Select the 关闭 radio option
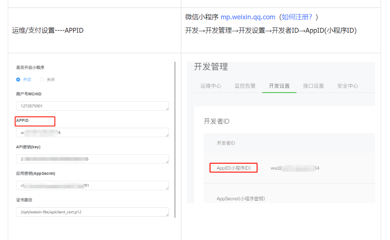Screen dimensions: 390x240 click(42, 80)
